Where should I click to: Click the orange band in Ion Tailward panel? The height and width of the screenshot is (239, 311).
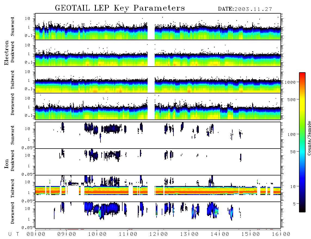(x=158, y=192)
